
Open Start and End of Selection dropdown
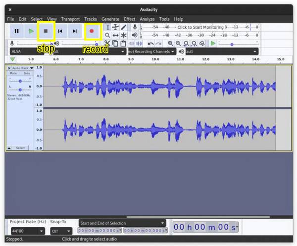(122, 223)
